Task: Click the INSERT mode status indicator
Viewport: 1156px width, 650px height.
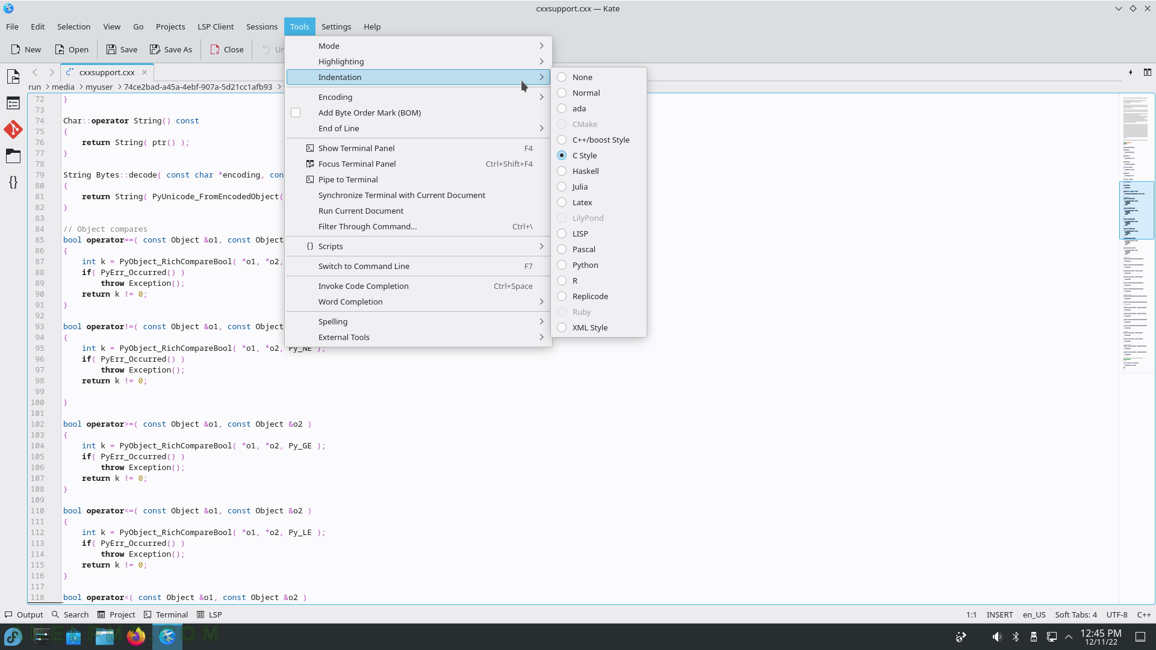Action: pyautogui.click(x=999, y=614)
